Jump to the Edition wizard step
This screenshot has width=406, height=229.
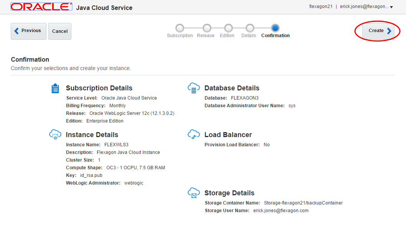coord(228,28)
